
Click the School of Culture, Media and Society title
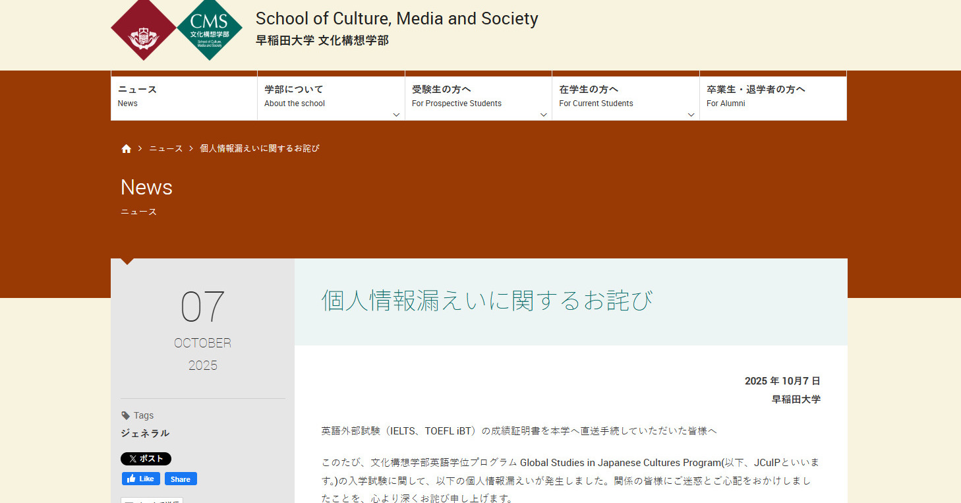click(397, 18)
